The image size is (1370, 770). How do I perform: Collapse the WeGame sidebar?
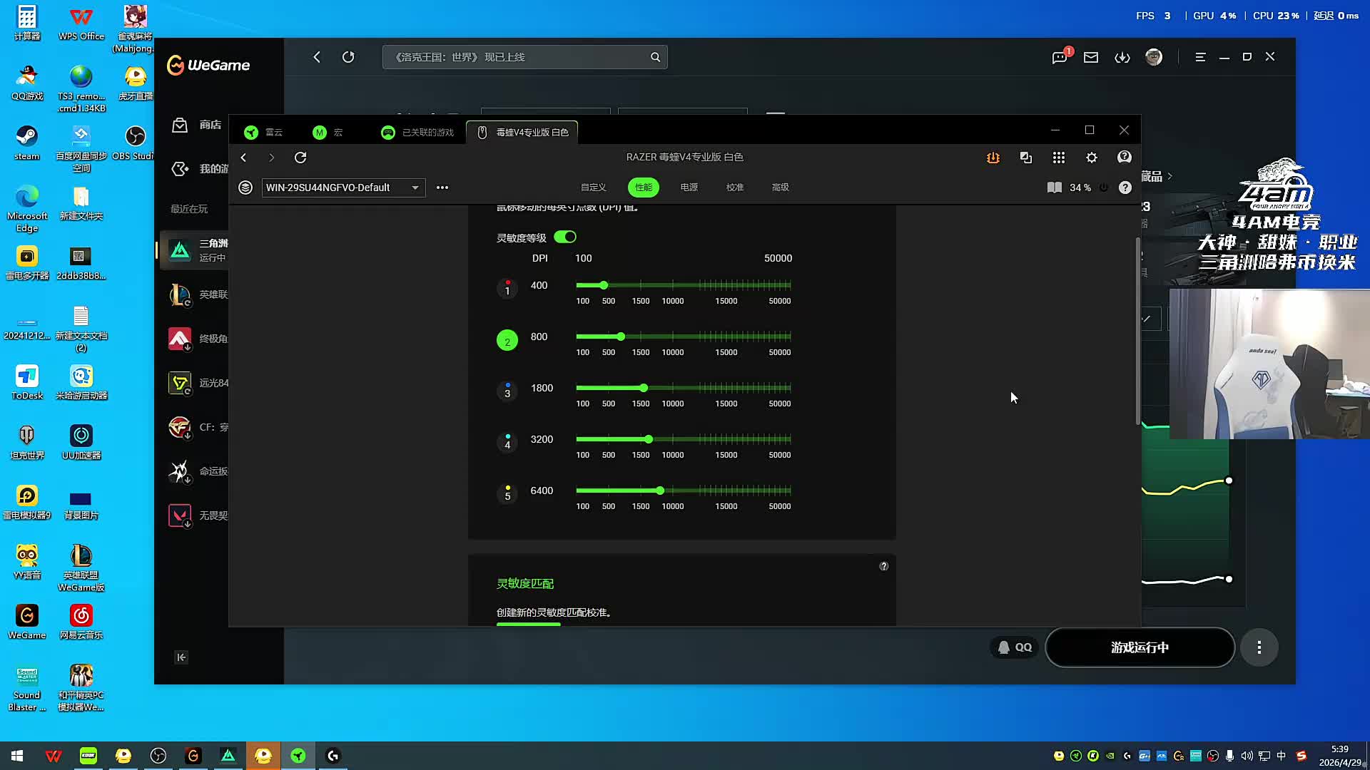tap(181, 657)
